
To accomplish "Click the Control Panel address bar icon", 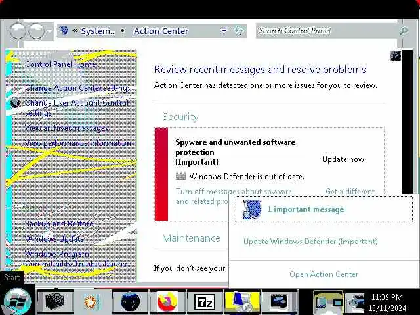I will click(64, 31).
